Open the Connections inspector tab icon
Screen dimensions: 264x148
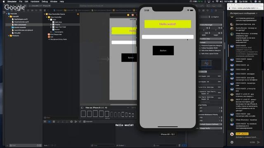(x=216, y=10)
